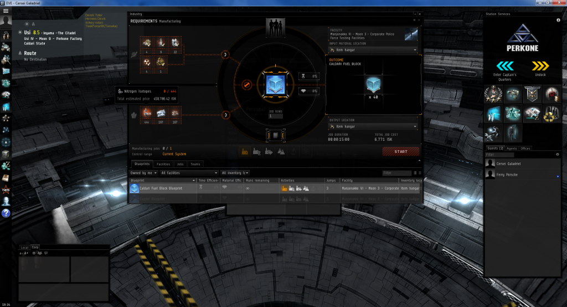This screenshot has height=307, width=567.
Task: Open the character portrait in the Neocom
Action: (x=6, y=22)
